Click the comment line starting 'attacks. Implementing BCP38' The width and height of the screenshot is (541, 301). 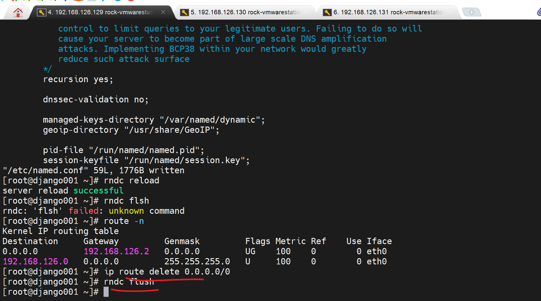(212, 49)
